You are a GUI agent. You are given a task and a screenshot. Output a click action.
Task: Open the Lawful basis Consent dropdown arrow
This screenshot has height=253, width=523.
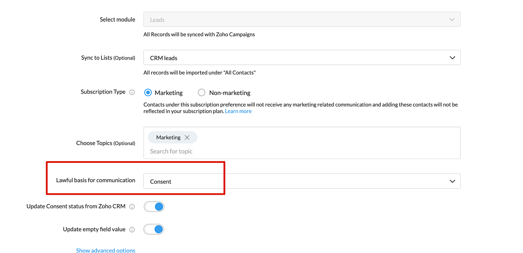pos(452,181)
